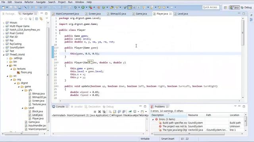
Task: Click the New file toolbar icon
Action: [x=3, y=7]
